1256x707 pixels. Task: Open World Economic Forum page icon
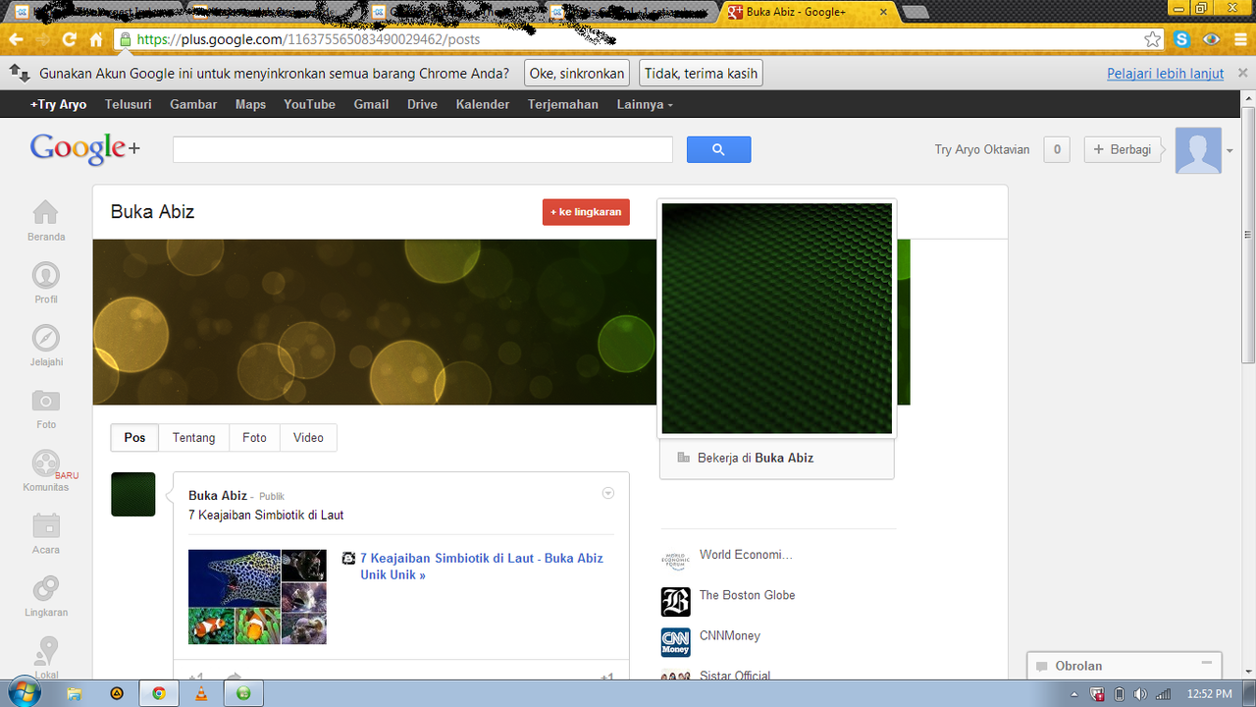click(675, 561)
